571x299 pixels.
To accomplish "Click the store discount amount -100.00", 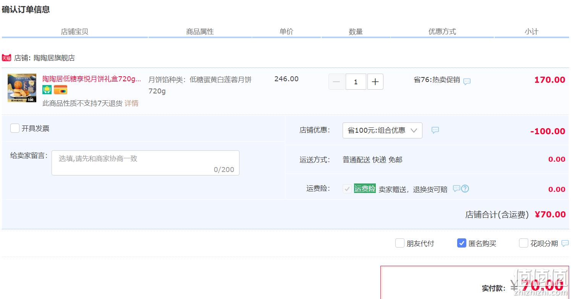I will pyautogui.click(x=548, y=131).
